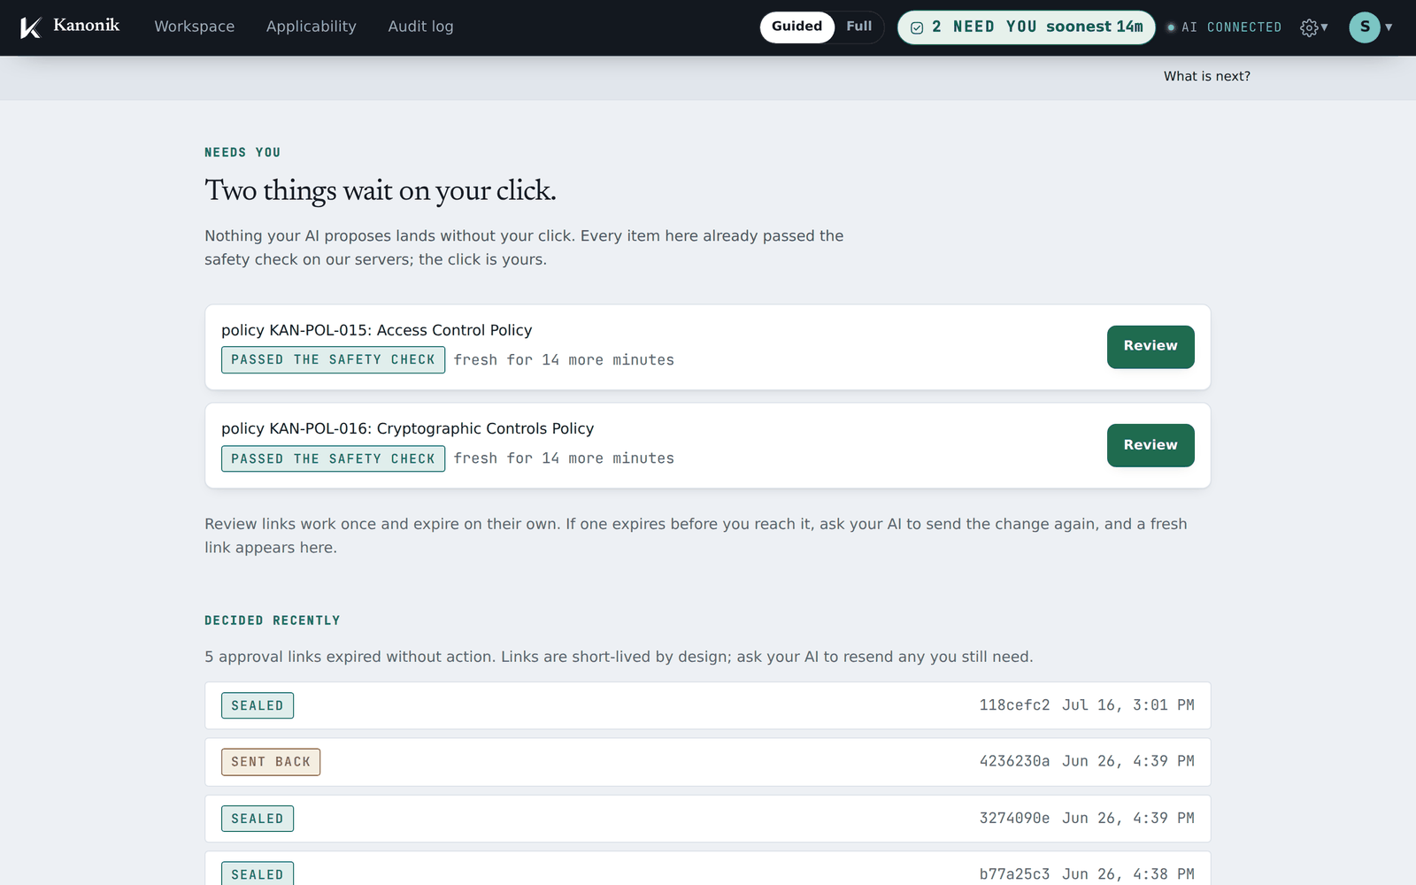Click the SEALED badge on row 118cefc2
The image size is (1416, 885).
click(258, 705)
